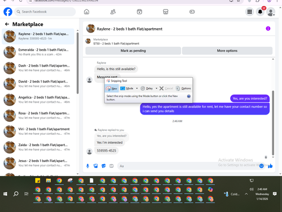Click the chat messages scrollbar
The image size is (282, 212).
[x=273, y=123]
